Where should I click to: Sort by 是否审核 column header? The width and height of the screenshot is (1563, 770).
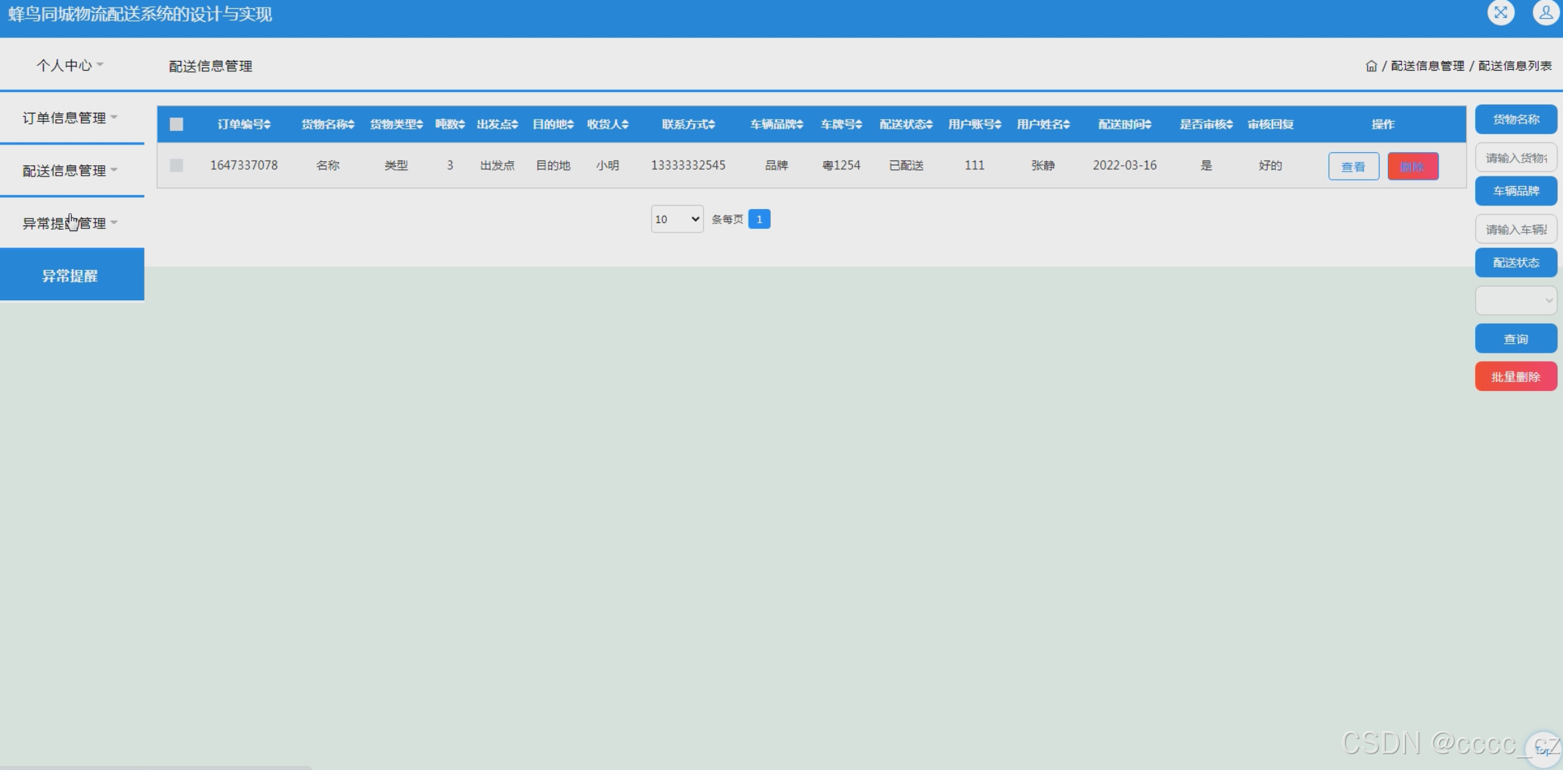1206,125
